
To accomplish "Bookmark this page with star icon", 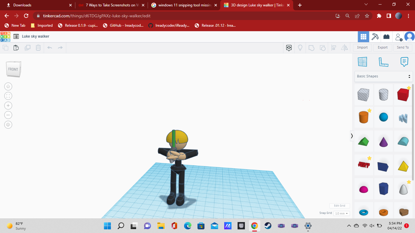I will 367,16.
